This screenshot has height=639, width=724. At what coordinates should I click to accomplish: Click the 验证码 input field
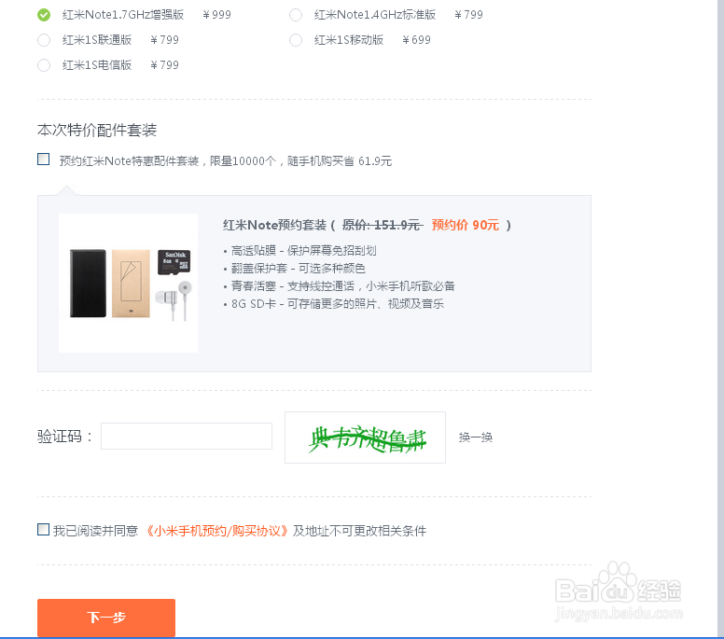187,436
